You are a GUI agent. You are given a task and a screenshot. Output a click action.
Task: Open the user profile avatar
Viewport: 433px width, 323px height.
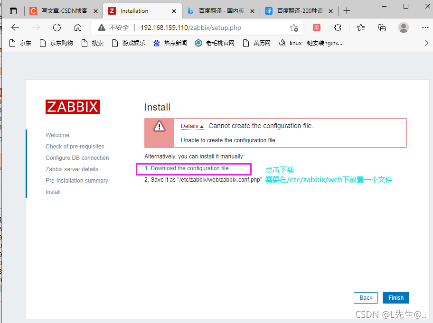pos(404,28)
